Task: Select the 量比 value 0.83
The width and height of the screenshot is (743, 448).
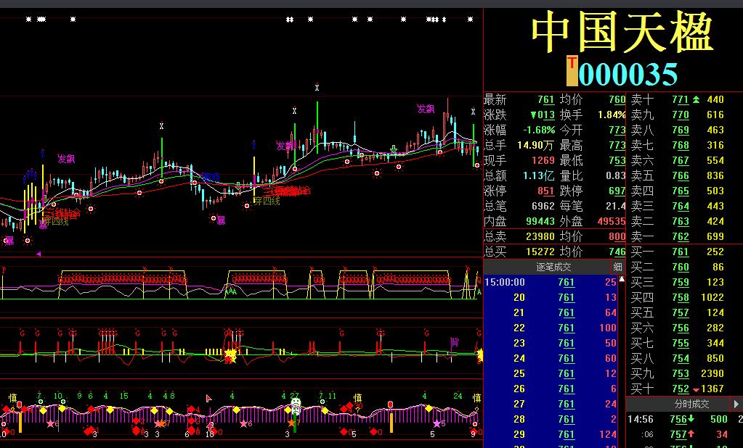Action: point(615,175)
